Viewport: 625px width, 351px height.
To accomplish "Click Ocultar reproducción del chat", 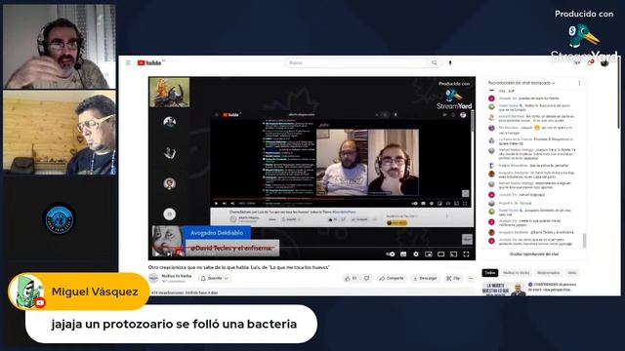I will point(534,253).
